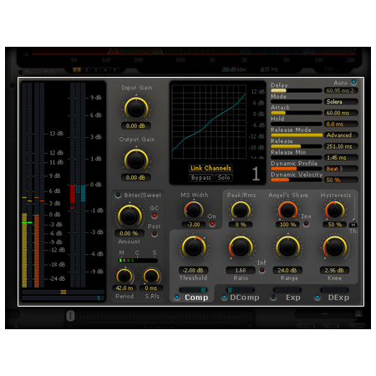Image resolution: width=376 pixels, height=376 pixels.
Task: Adjust the Release Min slider
Action: (297, 157)
